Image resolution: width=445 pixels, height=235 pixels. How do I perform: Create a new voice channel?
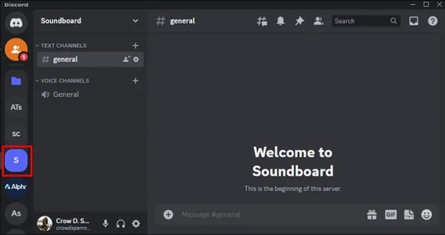(135, 80)
